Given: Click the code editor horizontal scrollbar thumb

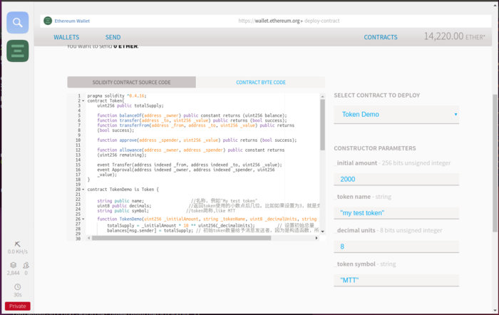Looking at the screenshot, I should point(181,238).
